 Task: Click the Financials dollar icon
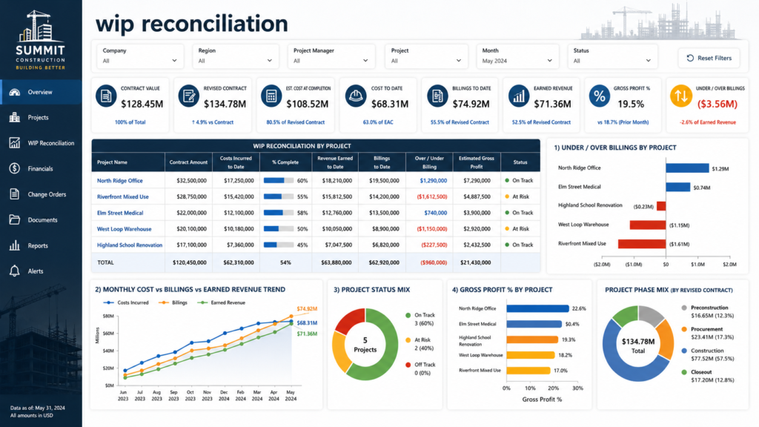pyautogui.click(x=15, y=168)
